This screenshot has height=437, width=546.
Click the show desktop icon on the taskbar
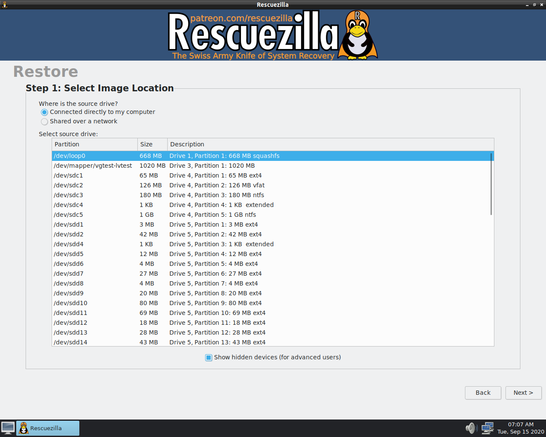[8, 428]
